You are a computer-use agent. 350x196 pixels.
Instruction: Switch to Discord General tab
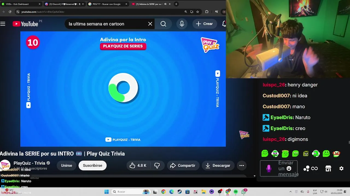coord(65,4)
